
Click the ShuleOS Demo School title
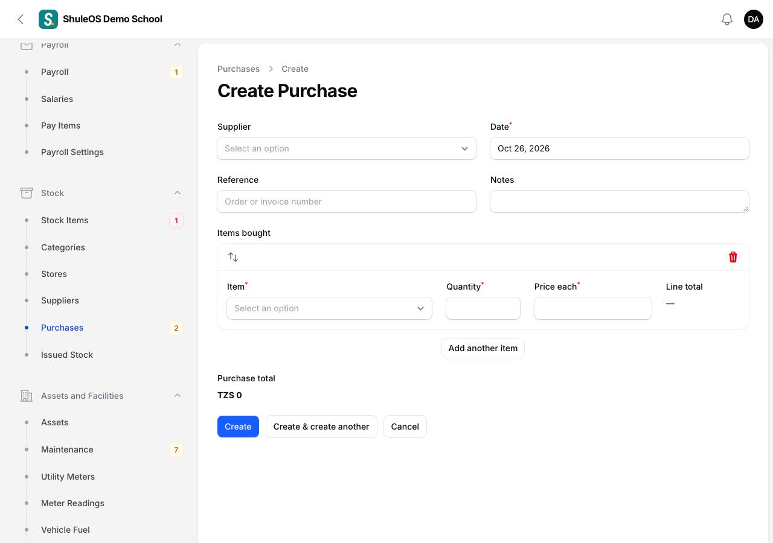coord(112,19)
